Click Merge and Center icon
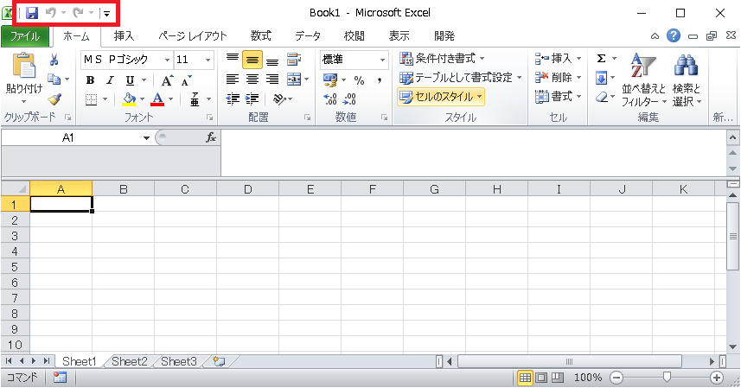 click(294, 80)
